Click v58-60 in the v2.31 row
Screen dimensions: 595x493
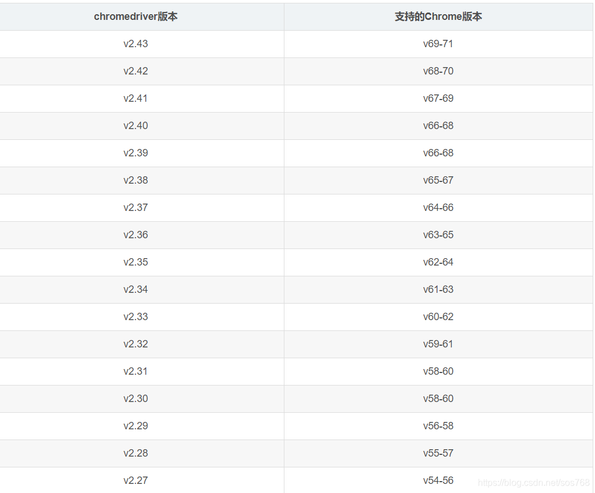[438, 372]
